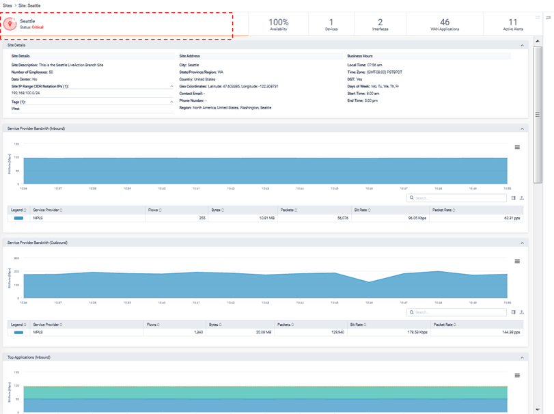This screenshot has height=414, width=554.
Task: Sort Outbound table by Bytes column
Action: 215,325
